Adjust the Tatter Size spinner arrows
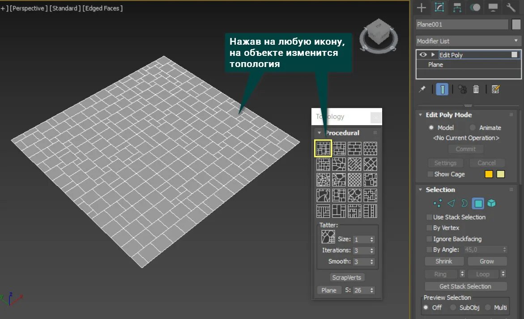Image resolution: width=524 pixels, height=319 pixels. 371,239
